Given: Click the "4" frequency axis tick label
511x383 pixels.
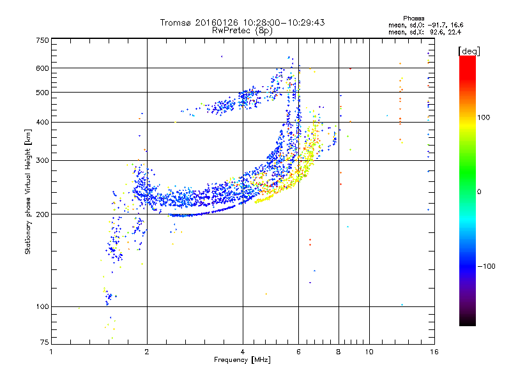Looking at the screenshot, I should pyautogui.click(x=243, y=352).
